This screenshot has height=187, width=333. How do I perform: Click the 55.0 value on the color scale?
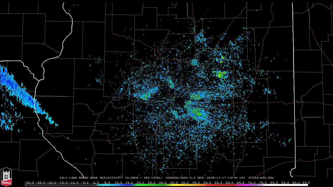tap(218, 183)
